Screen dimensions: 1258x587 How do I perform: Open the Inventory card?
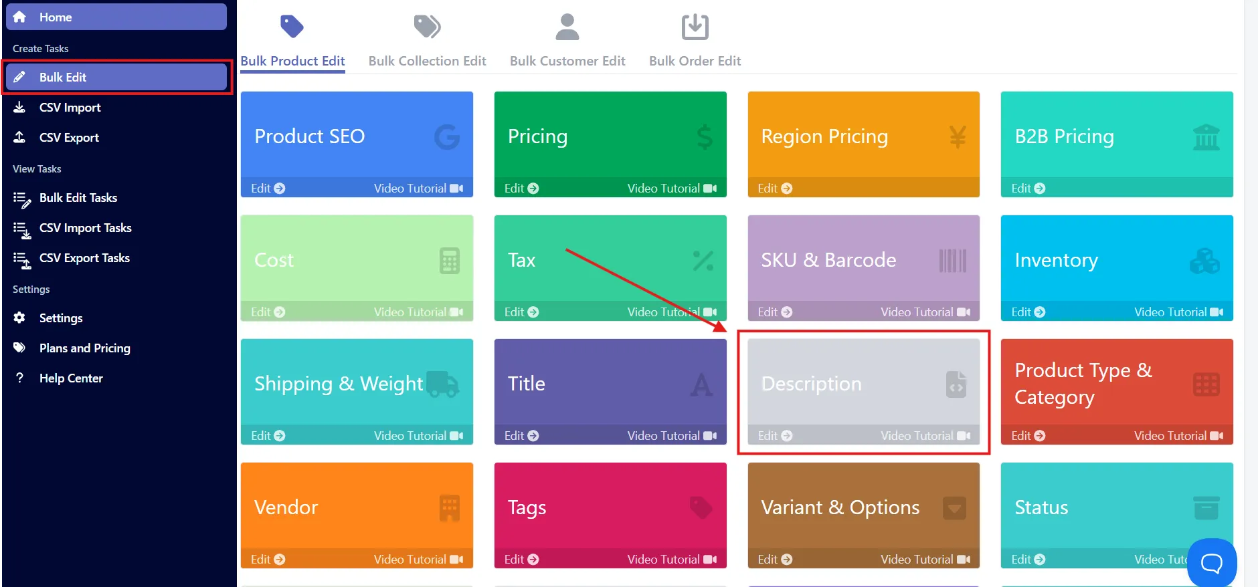pos(1116,267)
